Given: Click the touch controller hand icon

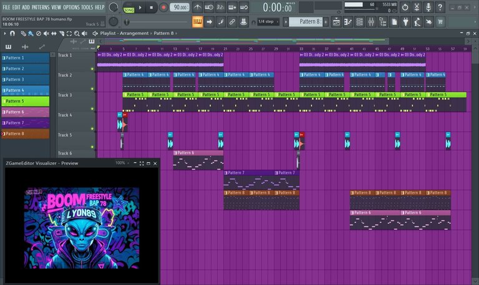Looking at the screenshot, I should pyautogui.click(x=429, y=22).
